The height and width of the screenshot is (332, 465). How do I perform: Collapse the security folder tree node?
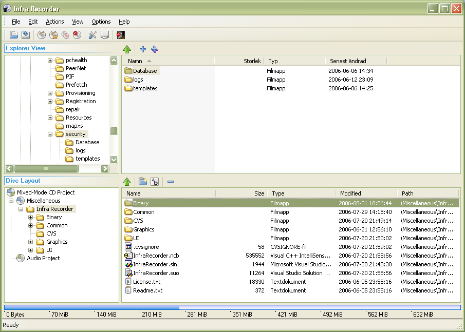click(49, 134)
